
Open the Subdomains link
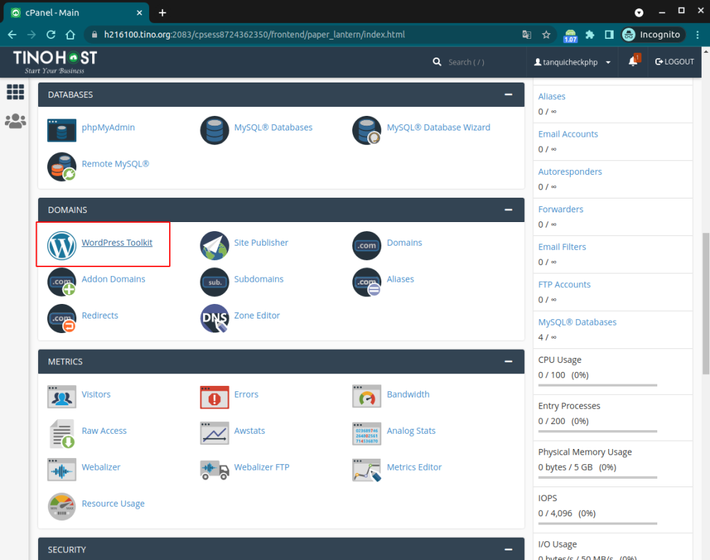pyautogui.click(x=259, y=279)
